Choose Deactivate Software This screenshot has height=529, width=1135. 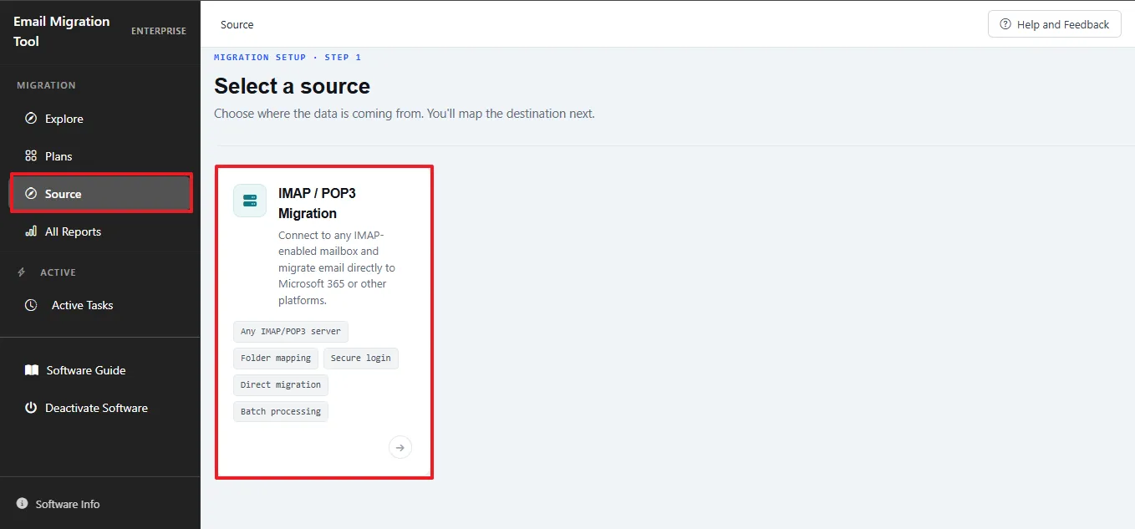(x=100, y=408)
